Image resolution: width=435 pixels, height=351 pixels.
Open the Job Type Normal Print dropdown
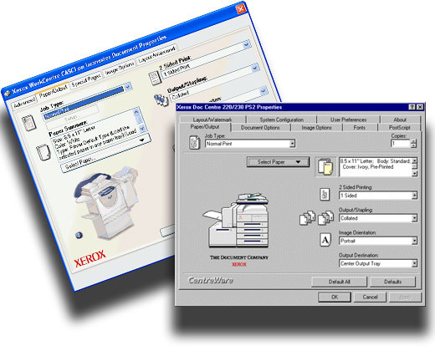(292, 144)
